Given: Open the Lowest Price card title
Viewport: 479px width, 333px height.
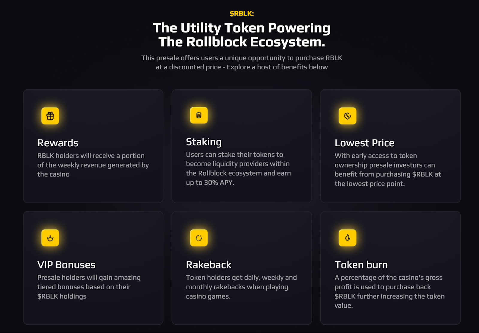Looking at the screenshot, I should [x=364, y=143].
